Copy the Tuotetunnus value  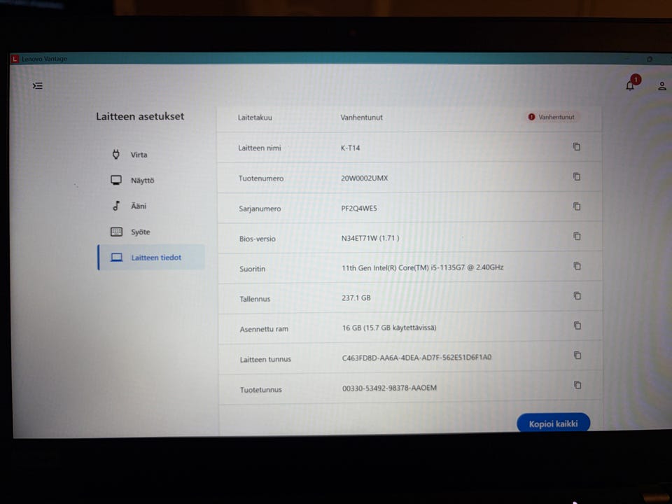click(577, 385)
